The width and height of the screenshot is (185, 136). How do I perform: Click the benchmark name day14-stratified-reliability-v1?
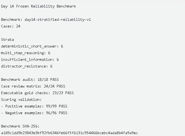58,19
